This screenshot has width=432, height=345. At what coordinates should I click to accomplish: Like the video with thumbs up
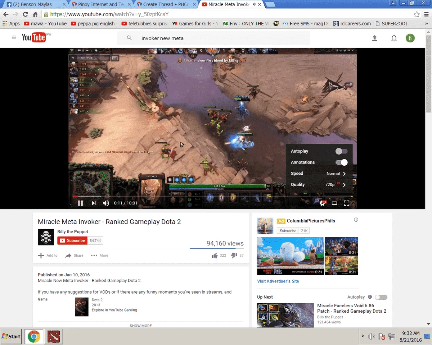click(x=215, y=256)
